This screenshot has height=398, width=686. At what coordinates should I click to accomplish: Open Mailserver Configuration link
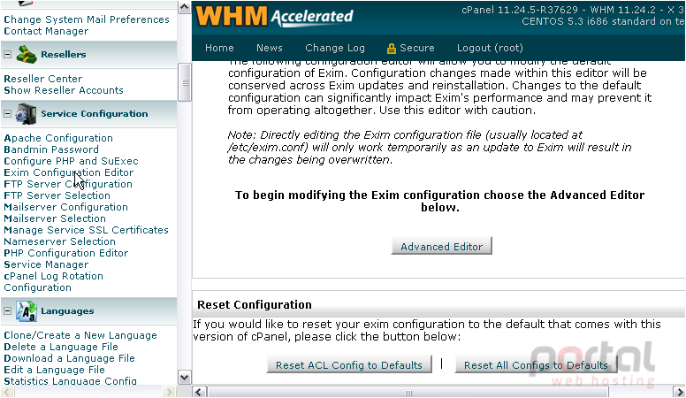65,207
